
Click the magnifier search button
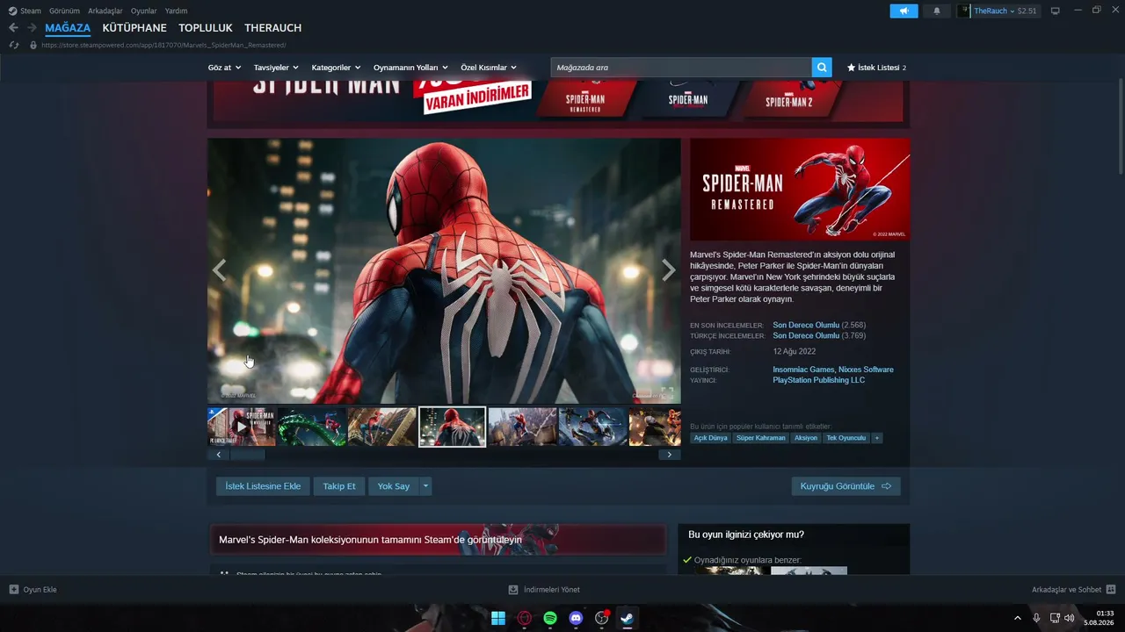pyautogui.click(x=822, y=68)
